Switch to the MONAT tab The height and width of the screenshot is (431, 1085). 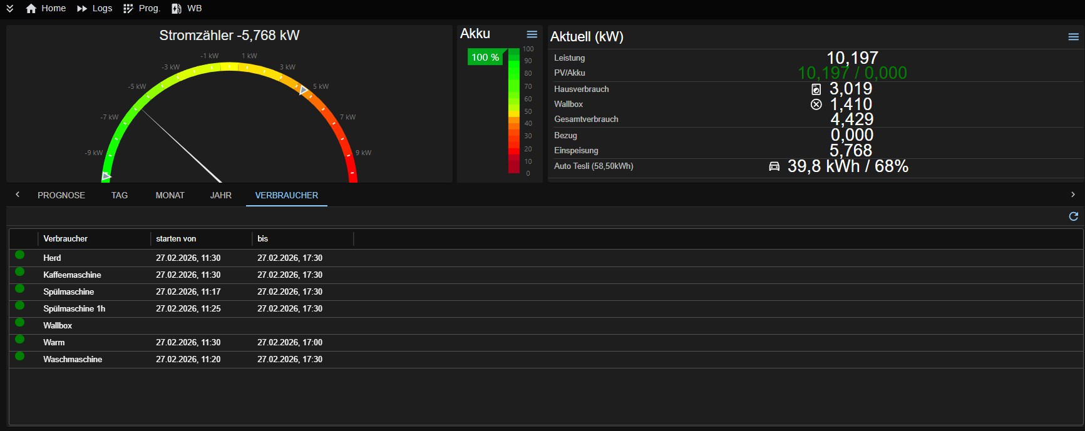tap(170, 195)
